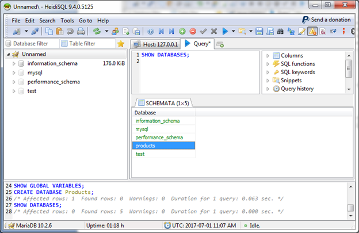This screenshot has width=359, height=233.
Task: Click the red Set delimiter semicolon icon
Action: coord(343,32)
